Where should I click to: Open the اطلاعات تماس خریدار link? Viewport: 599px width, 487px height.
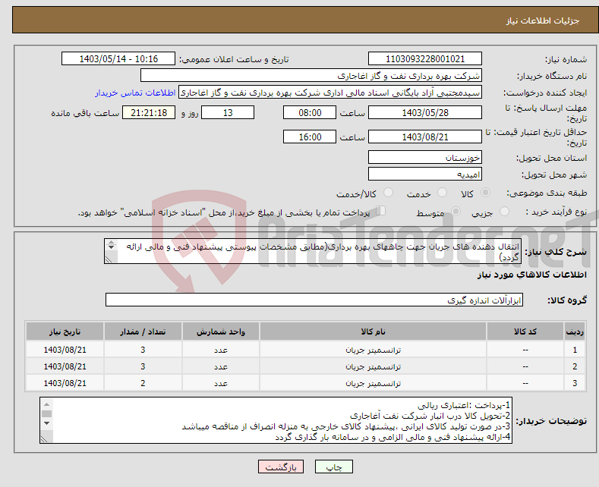135,93
